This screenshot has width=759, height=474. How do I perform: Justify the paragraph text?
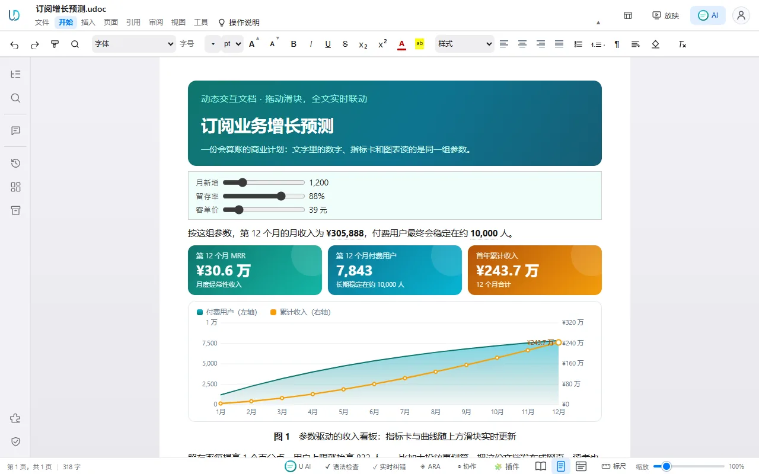[559, 44]
